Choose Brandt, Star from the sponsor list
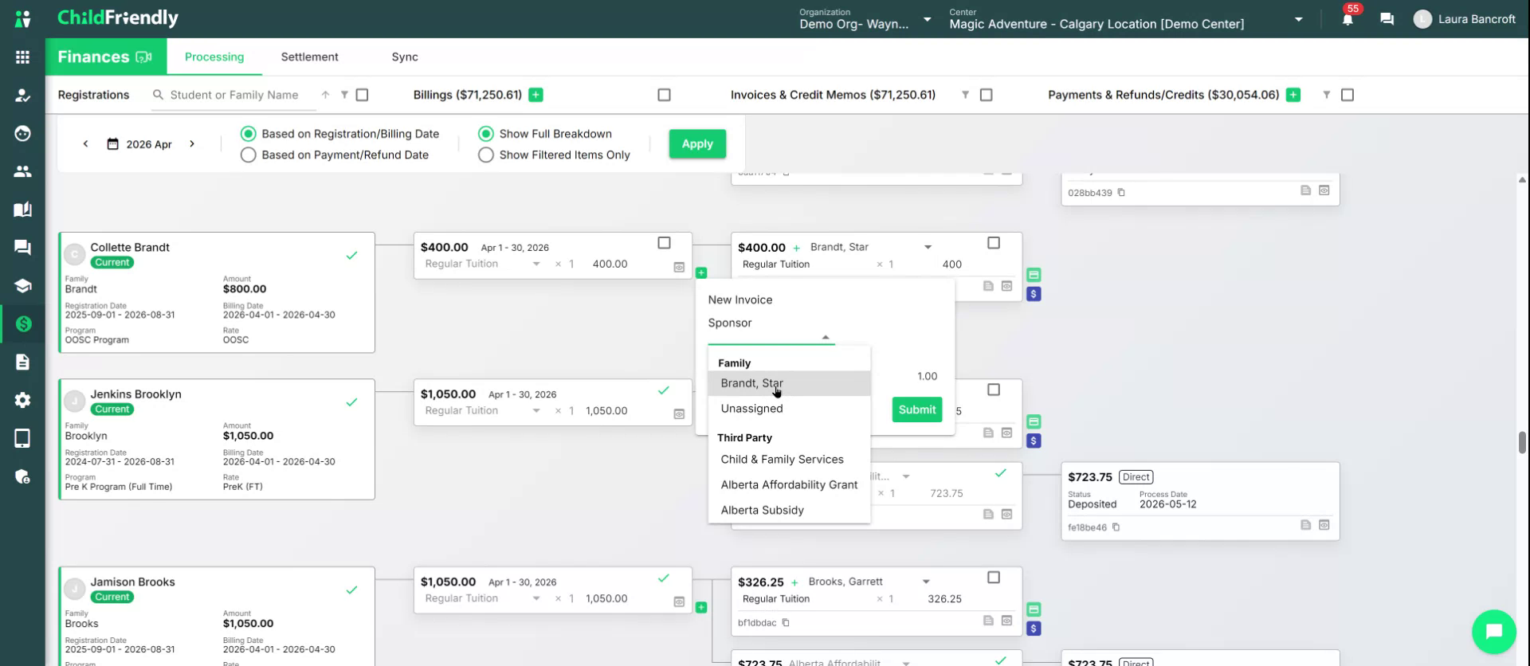1530x666 pixels. click(789, 383)
